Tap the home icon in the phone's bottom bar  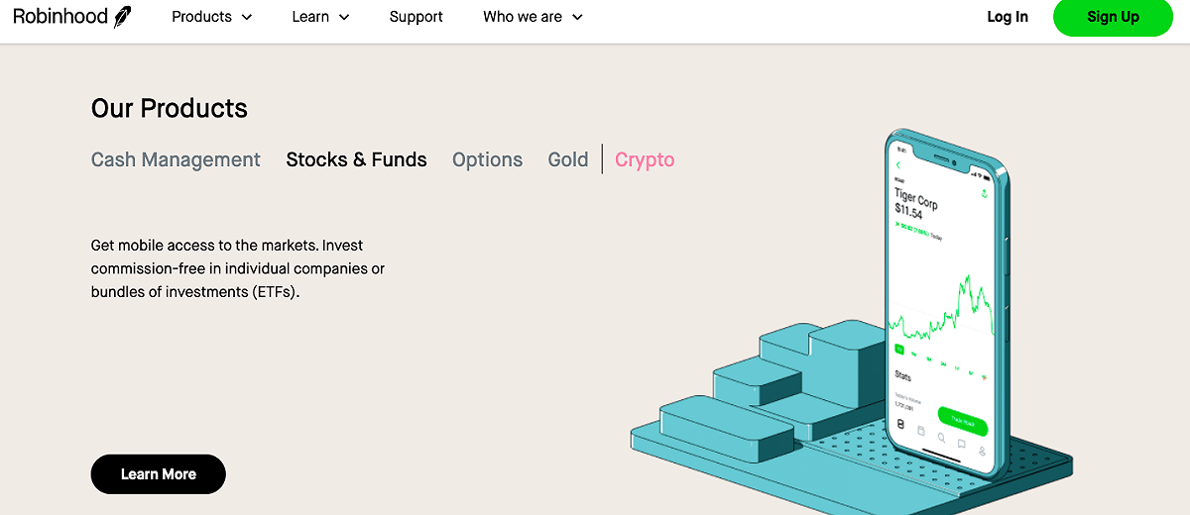click(900, 423)
